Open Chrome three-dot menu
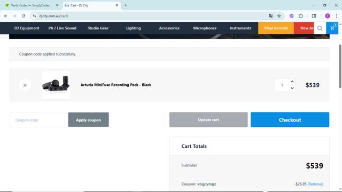 [337, 16]
